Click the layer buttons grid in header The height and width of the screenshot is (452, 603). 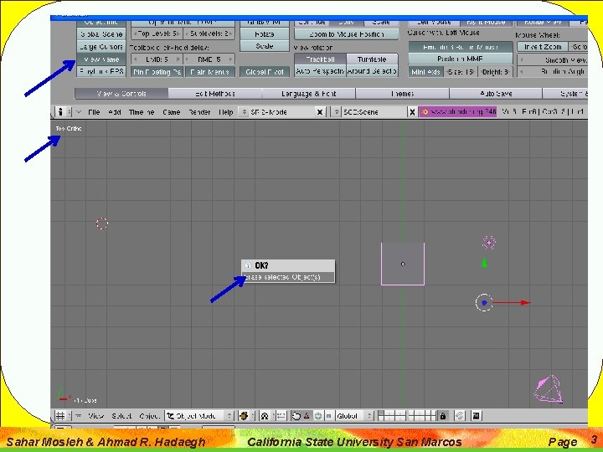point(407,416)
